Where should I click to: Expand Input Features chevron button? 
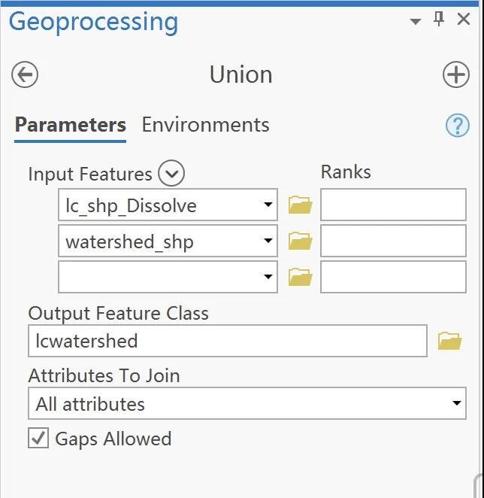click(x=172, y=174)
